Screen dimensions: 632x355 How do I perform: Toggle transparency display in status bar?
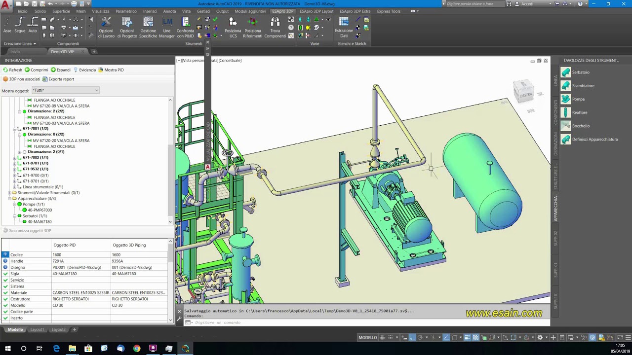click(x=475, y=337)
